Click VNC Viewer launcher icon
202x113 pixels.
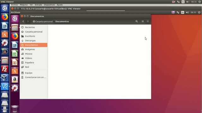pyautogui.click(x=5, y=86)
